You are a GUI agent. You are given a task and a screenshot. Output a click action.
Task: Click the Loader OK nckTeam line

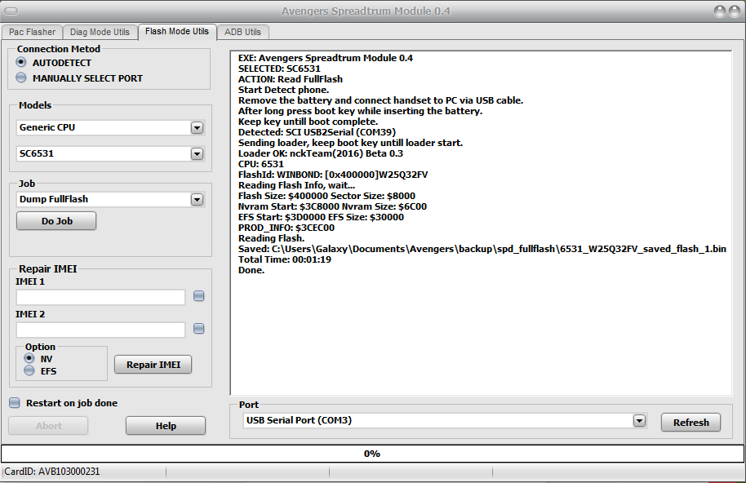pyautogui.click(x=321, y=153)
